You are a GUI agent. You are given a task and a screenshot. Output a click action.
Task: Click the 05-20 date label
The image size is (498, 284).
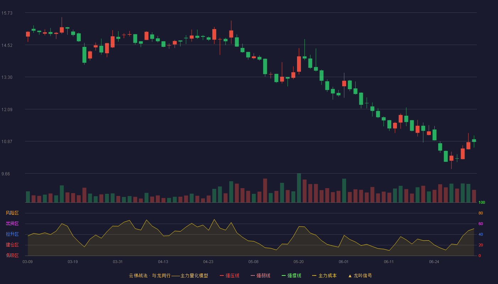click(x=298, y=262)
